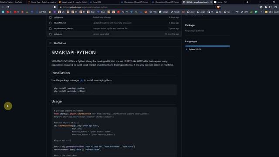Open the Brave wallet icon
The height and width of the screenshot is (157, 279).
coord(276,7)
